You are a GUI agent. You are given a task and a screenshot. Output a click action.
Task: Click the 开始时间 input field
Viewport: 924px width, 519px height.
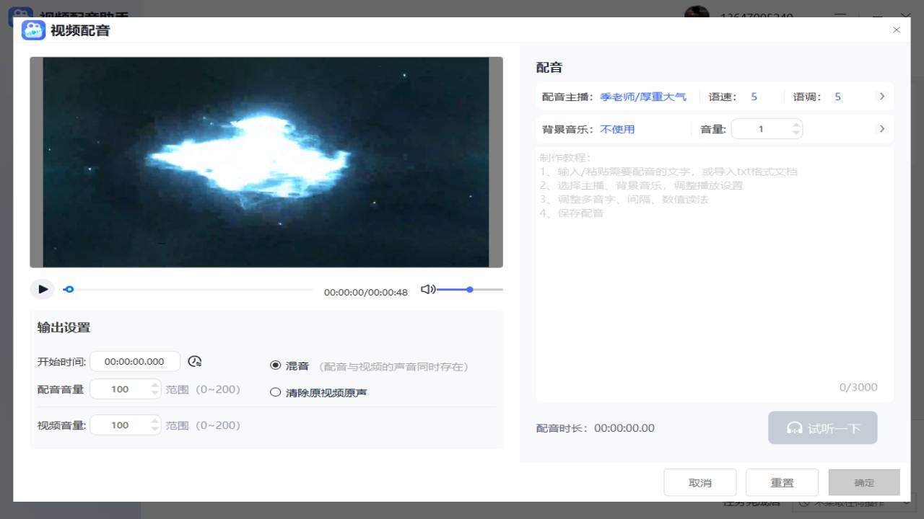click(134, 361)
